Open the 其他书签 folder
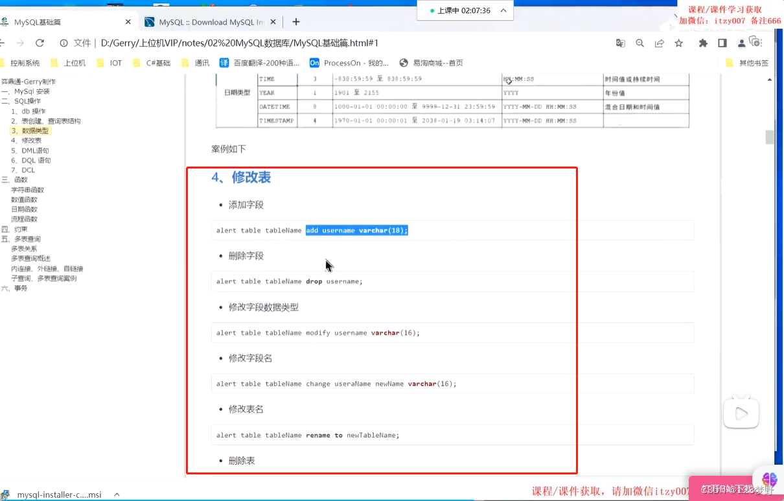The height and width of the screenshot is (501, 784). coord(748,63)
